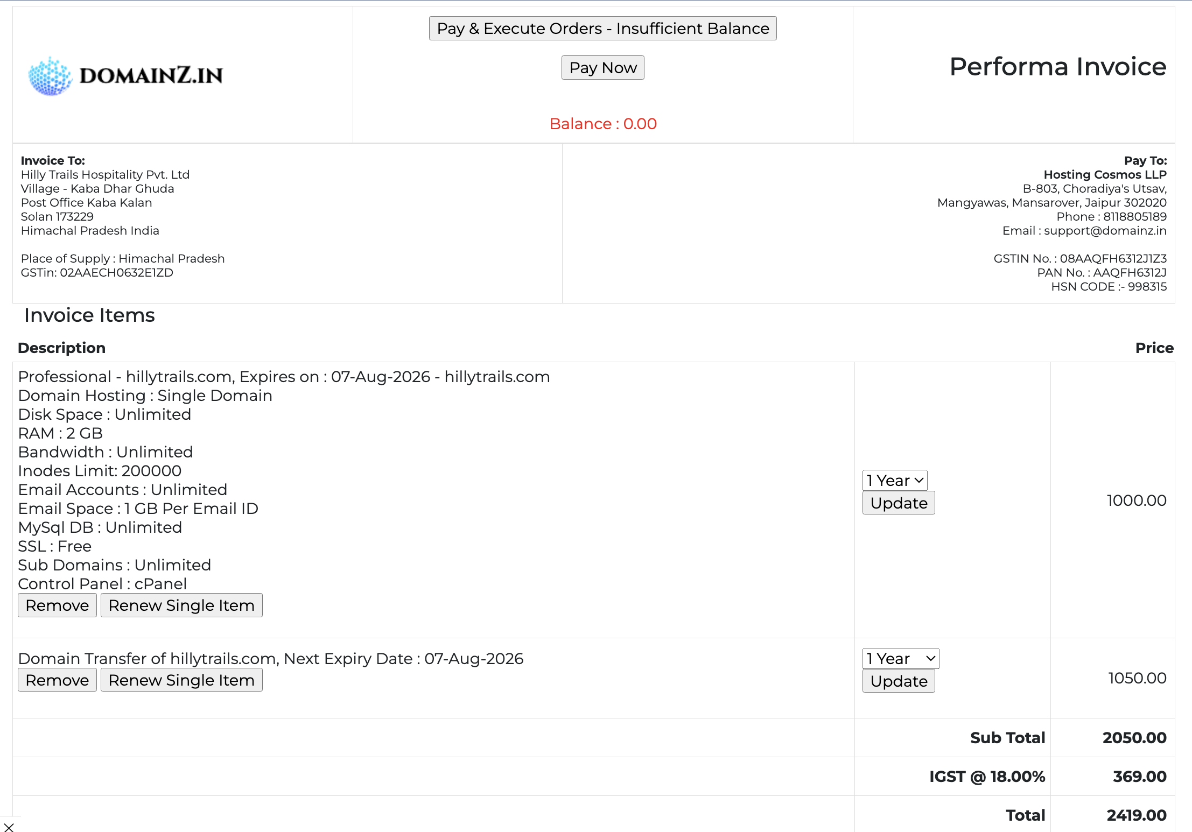Renew Single Item for Professional hosting
Viewport: 1192px width, 832px height.
[181, 605]
